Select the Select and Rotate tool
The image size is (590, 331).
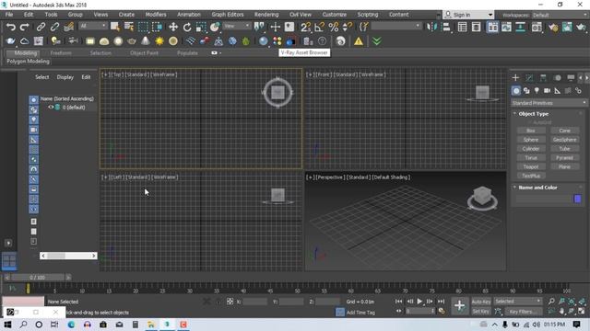(x=187, y=27)
